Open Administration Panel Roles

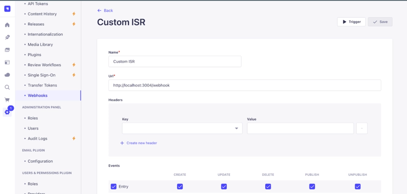[33, 118]
